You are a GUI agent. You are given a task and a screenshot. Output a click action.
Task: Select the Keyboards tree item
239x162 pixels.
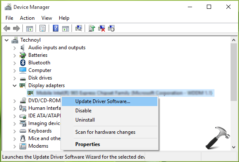(40, 131)
